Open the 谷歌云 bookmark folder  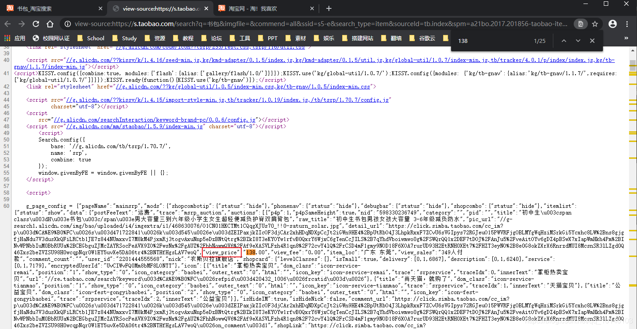(423, 38)
